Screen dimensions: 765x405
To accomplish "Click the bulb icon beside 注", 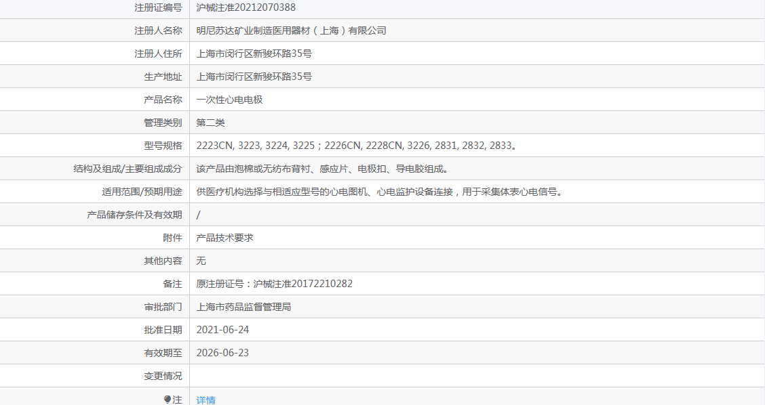I will pyautogui.click(x=168, y=400).
